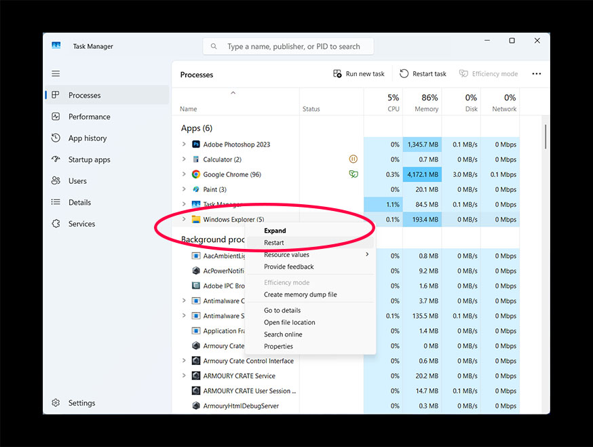Click Chrome's 4,172.1 MB memory cell

(x=422, y=174)
